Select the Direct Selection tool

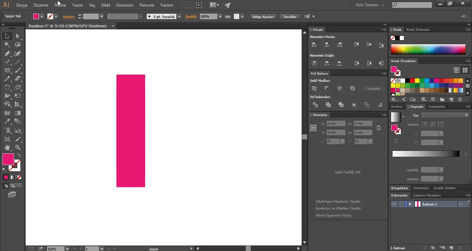(18, 36)
